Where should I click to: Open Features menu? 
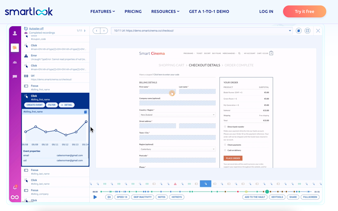pos(103,11)
